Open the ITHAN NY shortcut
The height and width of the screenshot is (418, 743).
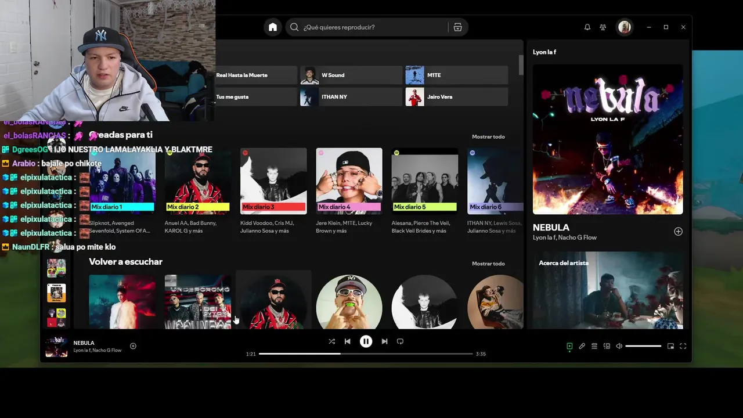351,96
